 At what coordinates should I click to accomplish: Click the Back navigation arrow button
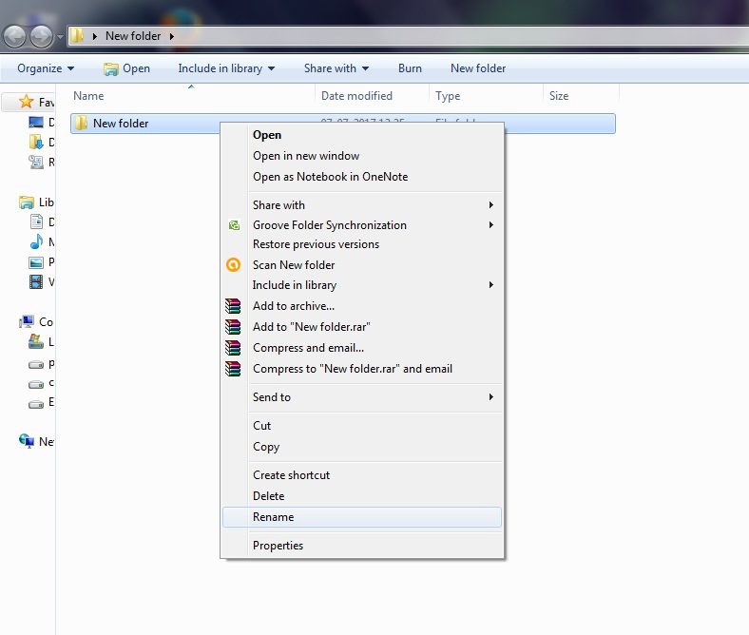tap(16, 36)
